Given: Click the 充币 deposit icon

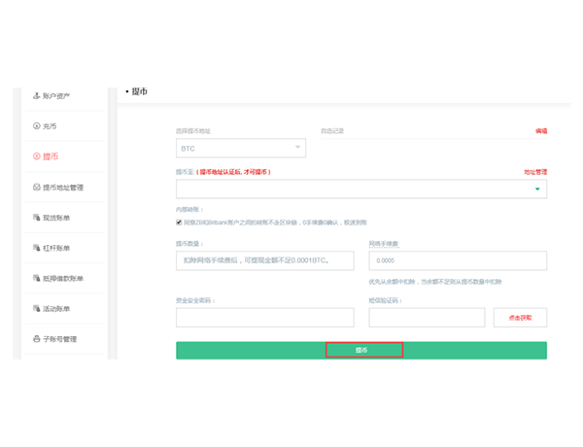Looking at the screenshot, I should tap(36, 126).
